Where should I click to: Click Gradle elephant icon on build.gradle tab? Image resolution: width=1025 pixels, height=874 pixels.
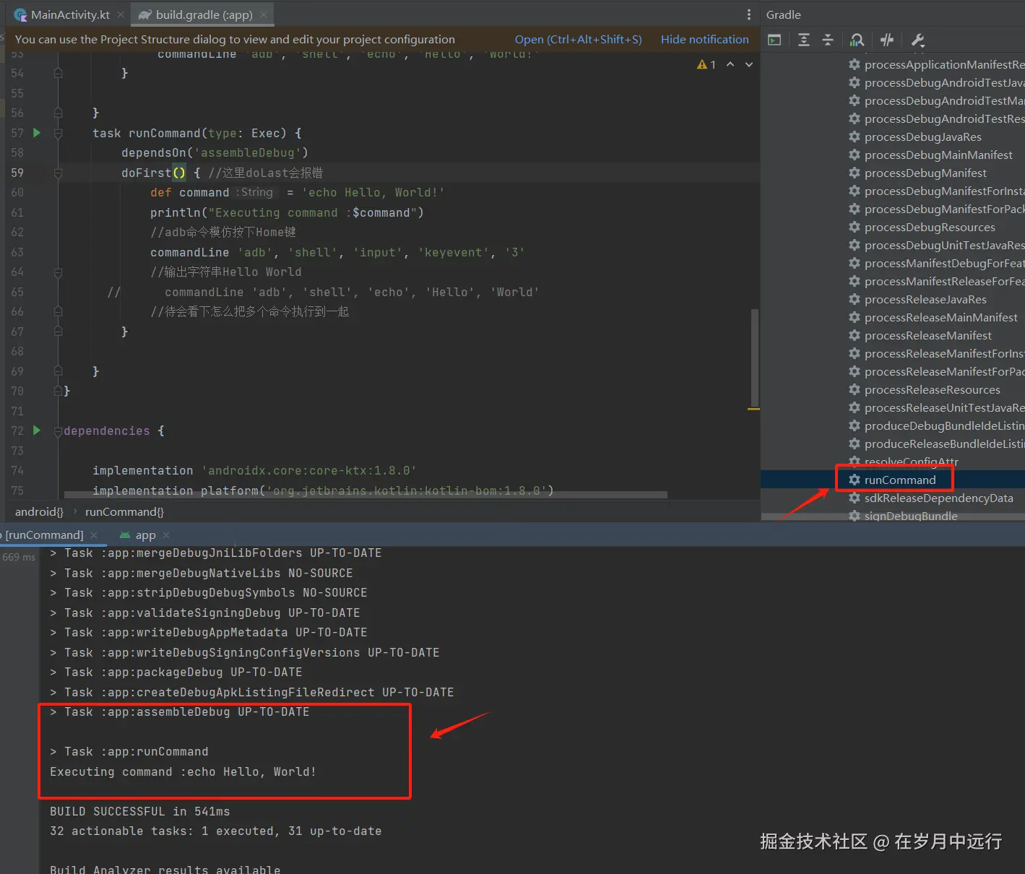[x=145, y=14]
